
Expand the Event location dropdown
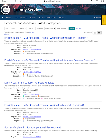[x=50, y=28]
